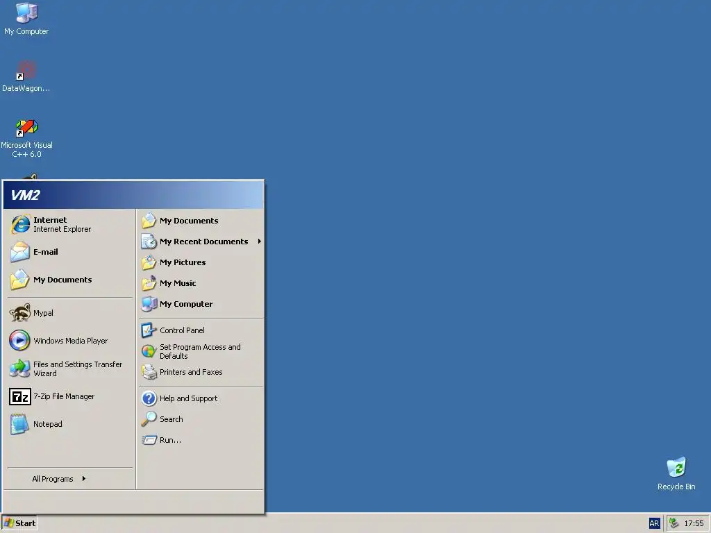Image resolution: width=711 pixels, height=533 pixels.
Task: Launch 7-Zip File Manager
Action: click(x=69, y=396)
